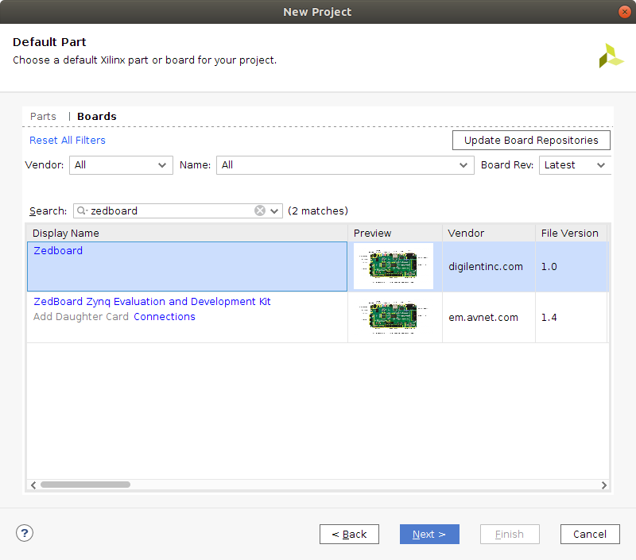This screenshot has width=636, height=560.
Task: Select ZedBoard Zynq Evaluation and Development Kit
Action: pos(152,302)
